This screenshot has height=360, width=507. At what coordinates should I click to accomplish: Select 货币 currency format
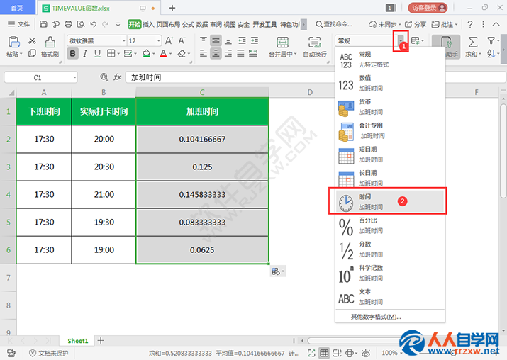click(x=389, y=107)
